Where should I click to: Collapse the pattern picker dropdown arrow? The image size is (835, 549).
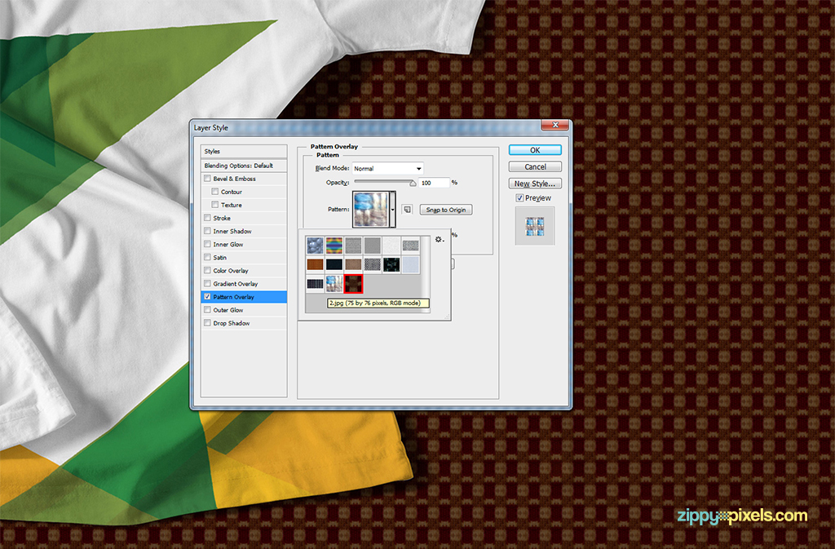pos(393,210)
